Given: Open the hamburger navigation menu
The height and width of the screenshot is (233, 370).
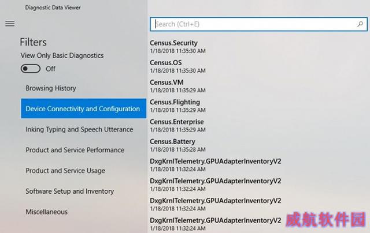Looking at the screenshot, I should coord(10,23).
